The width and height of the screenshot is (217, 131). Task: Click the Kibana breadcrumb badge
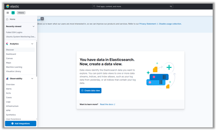(21, 13)
